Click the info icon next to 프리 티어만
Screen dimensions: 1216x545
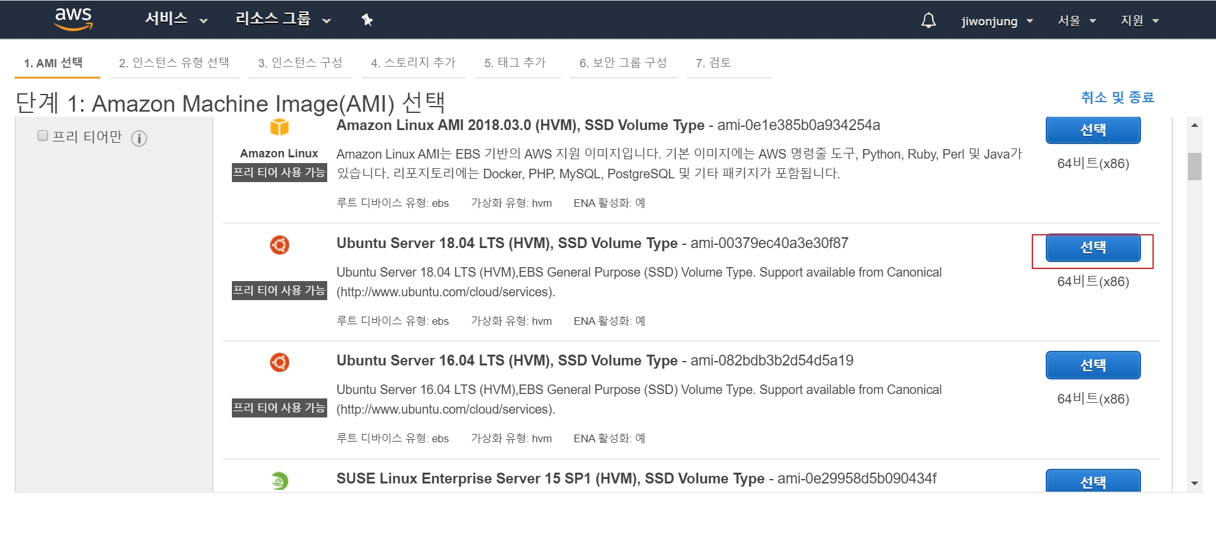pos(139,138)
